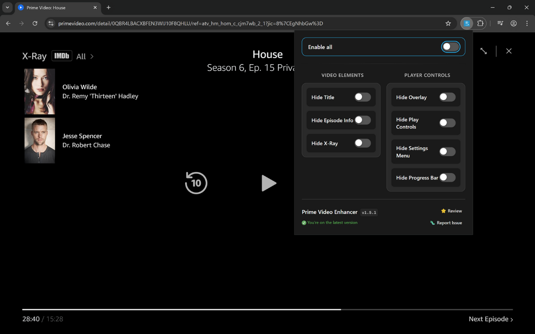Click the green latest-version checkmark icon
Screen dimensions: 535x334
(304, 223)
